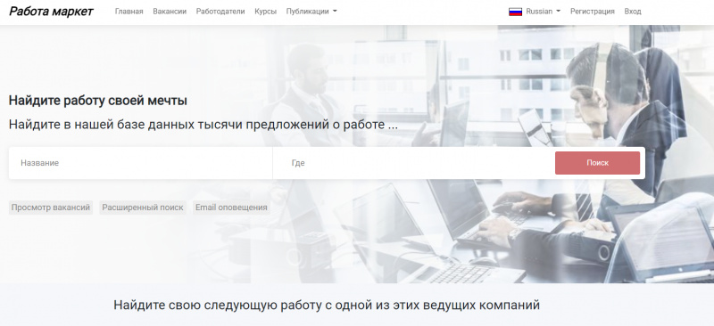Focus the Где location field

(x=413, y=163)
